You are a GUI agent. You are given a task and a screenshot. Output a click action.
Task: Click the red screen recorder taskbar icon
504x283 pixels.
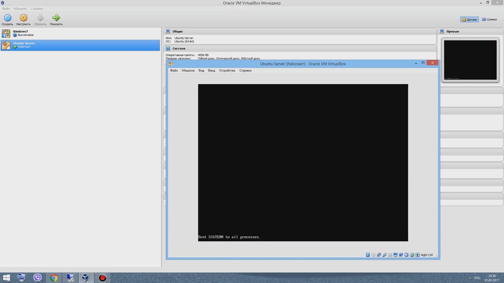click(x=102, y=278)
